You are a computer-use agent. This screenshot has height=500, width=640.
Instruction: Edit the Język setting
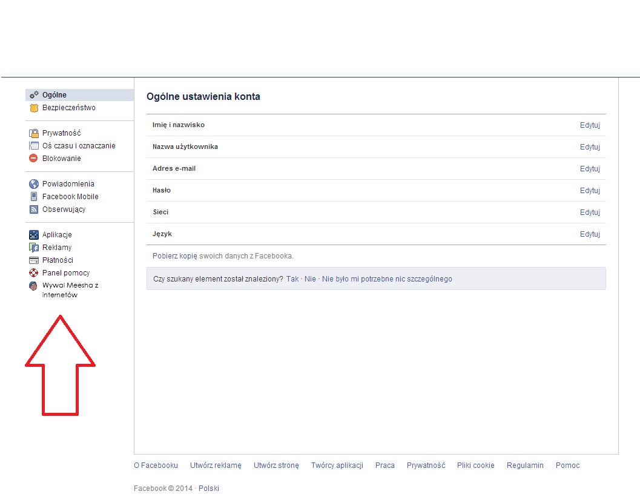pyautogui.click(x=590, y=234)
